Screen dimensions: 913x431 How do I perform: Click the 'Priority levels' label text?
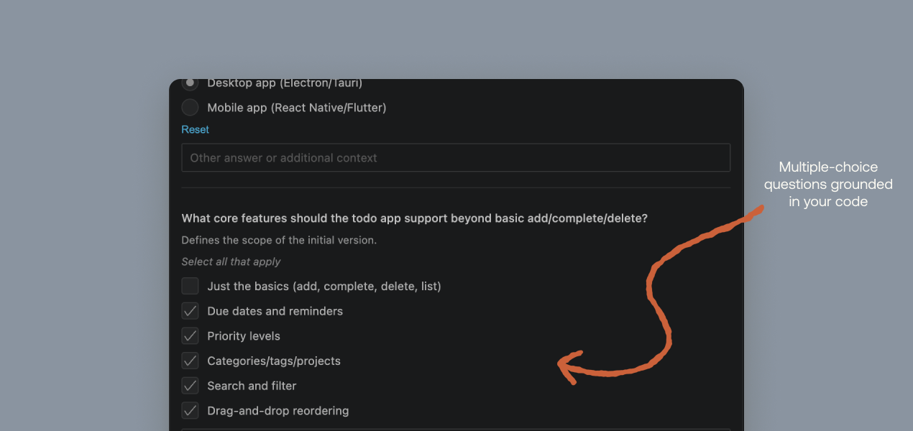(244, 336)
